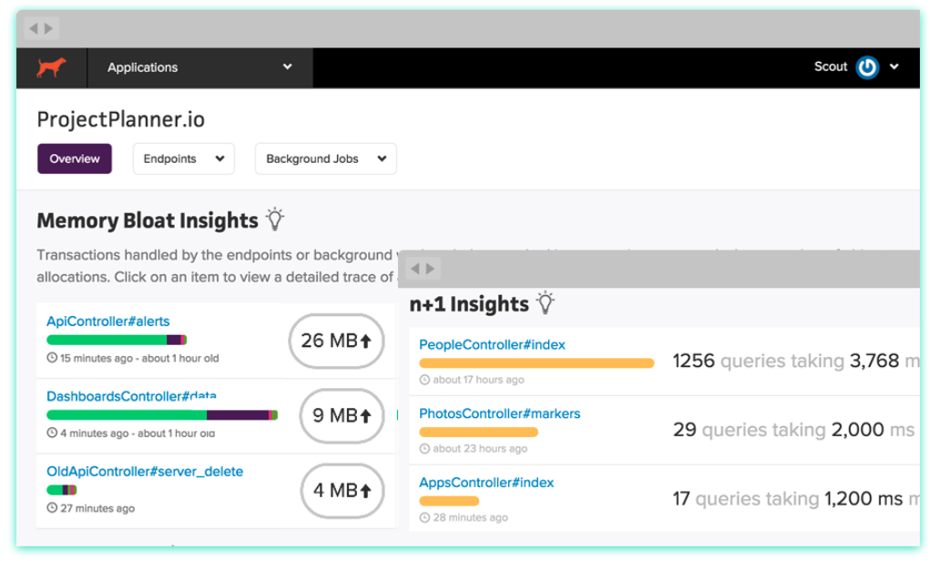This screenshot has height=561, width=939.
Task: Click the right arrow on the n+1 Insights panel bar
Action: (x=428, y=267)
